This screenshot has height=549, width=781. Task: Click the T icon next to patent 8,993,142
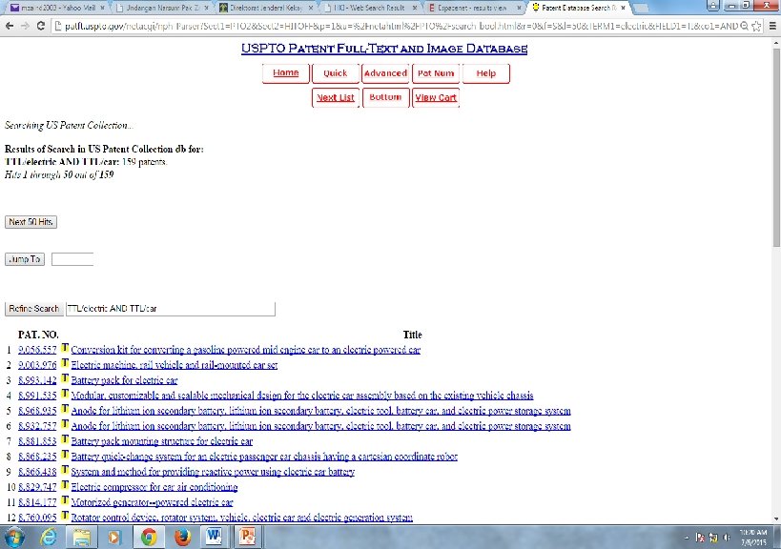(65, 378)
